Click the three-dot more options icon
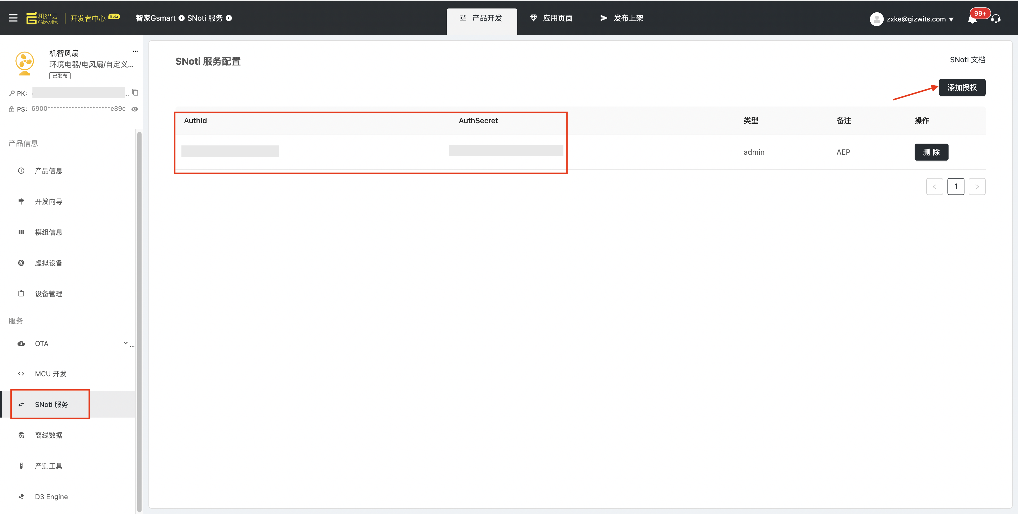Screen dimensions: 1018x514 135,51
